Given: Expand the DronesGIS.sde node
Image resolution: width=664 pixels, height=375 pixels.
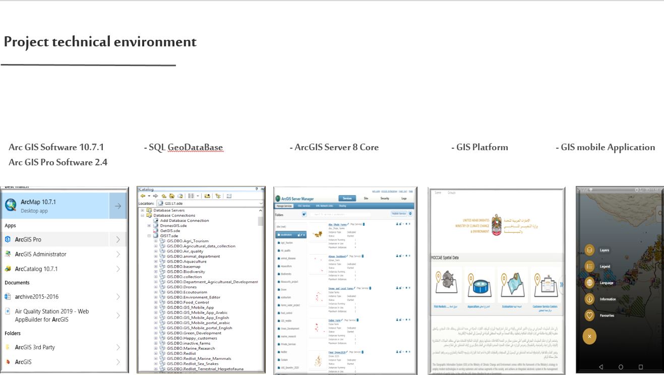Looking at the screenshot, I should point(149,226).
